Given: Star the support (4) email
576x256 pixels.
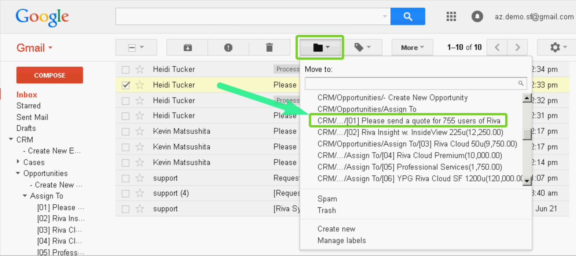Looking at the screenshot, I should click(x=140, y=194).
